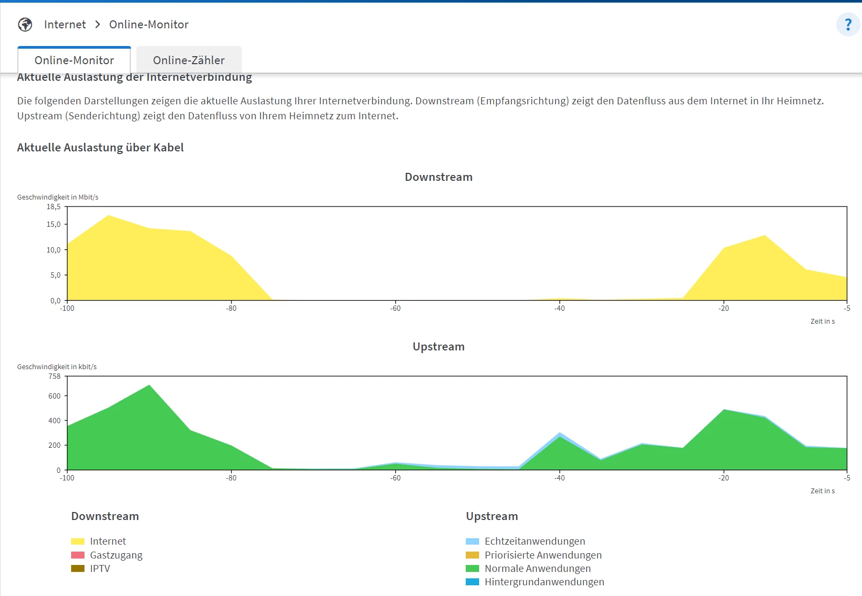This screenshot has height=596, width=862.
Task: Click the red Gastzugang legend swatch
Action: point(78,555)
